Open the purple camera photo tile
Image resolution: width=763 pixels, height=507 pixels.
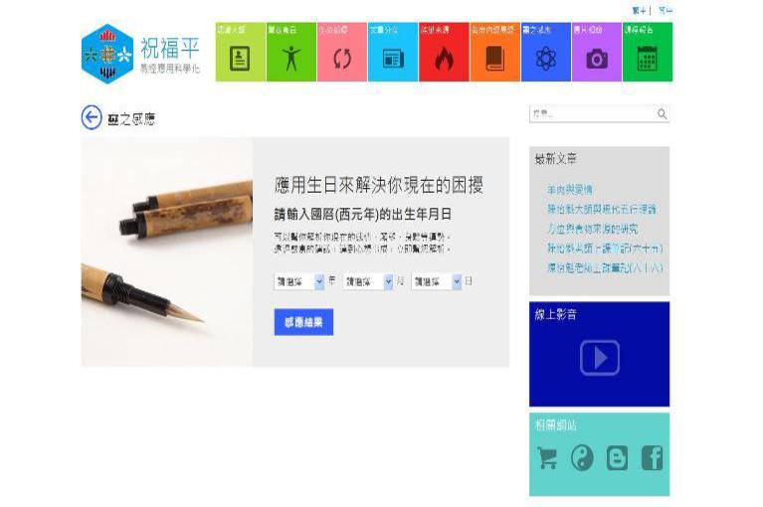[597, 52]
